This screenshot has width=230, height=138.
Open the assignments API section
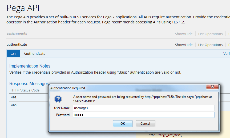pyautogui.click(x=17, y=33)
